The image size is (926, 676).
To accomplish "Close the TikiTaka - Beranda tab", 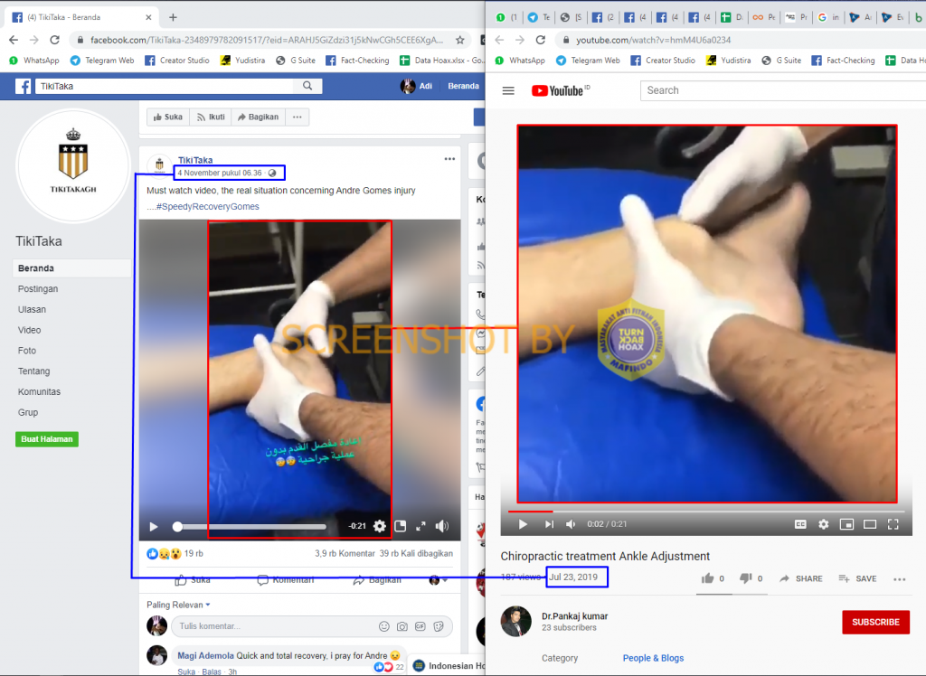I will pos(148,17).
